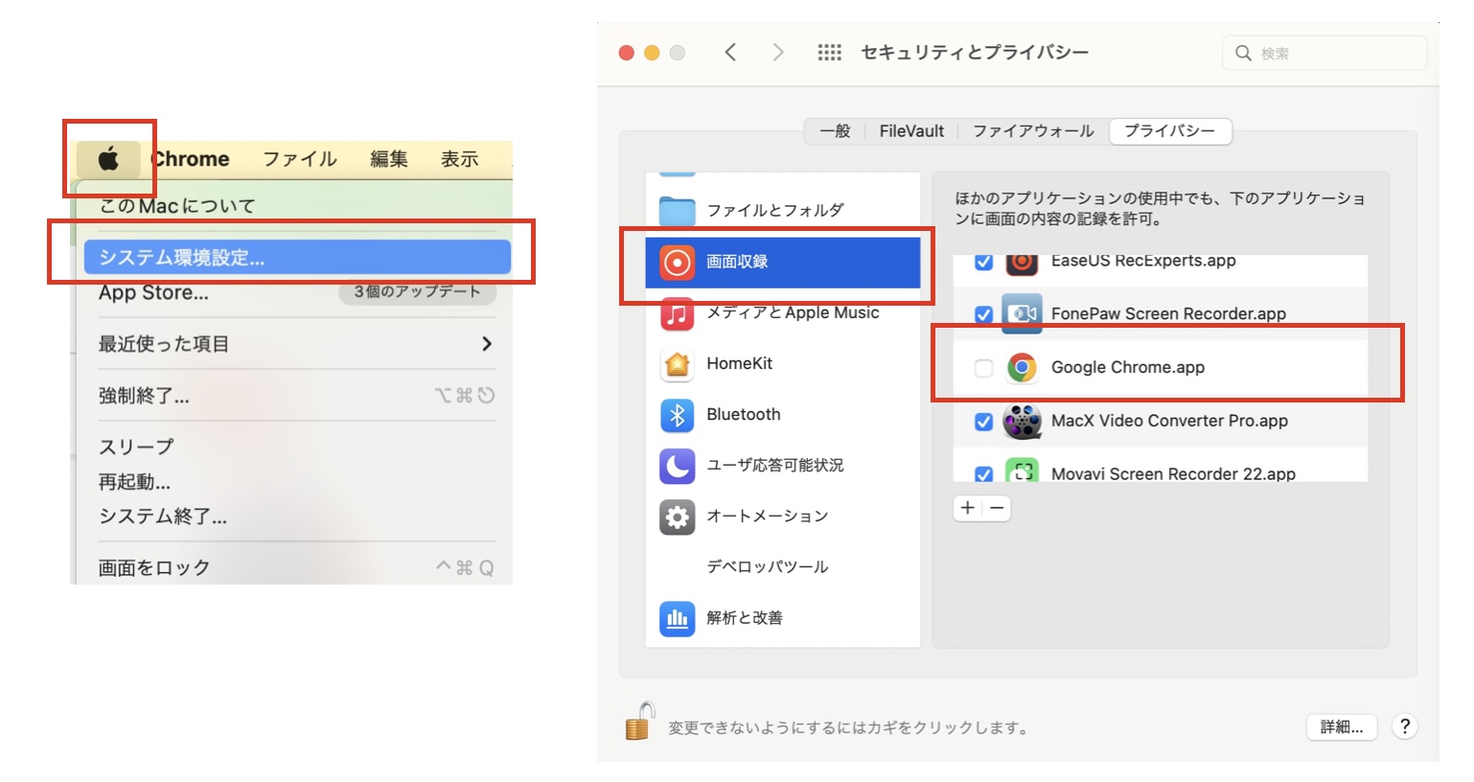Select 画面収録 in privacy list

[x=783, y=262]
